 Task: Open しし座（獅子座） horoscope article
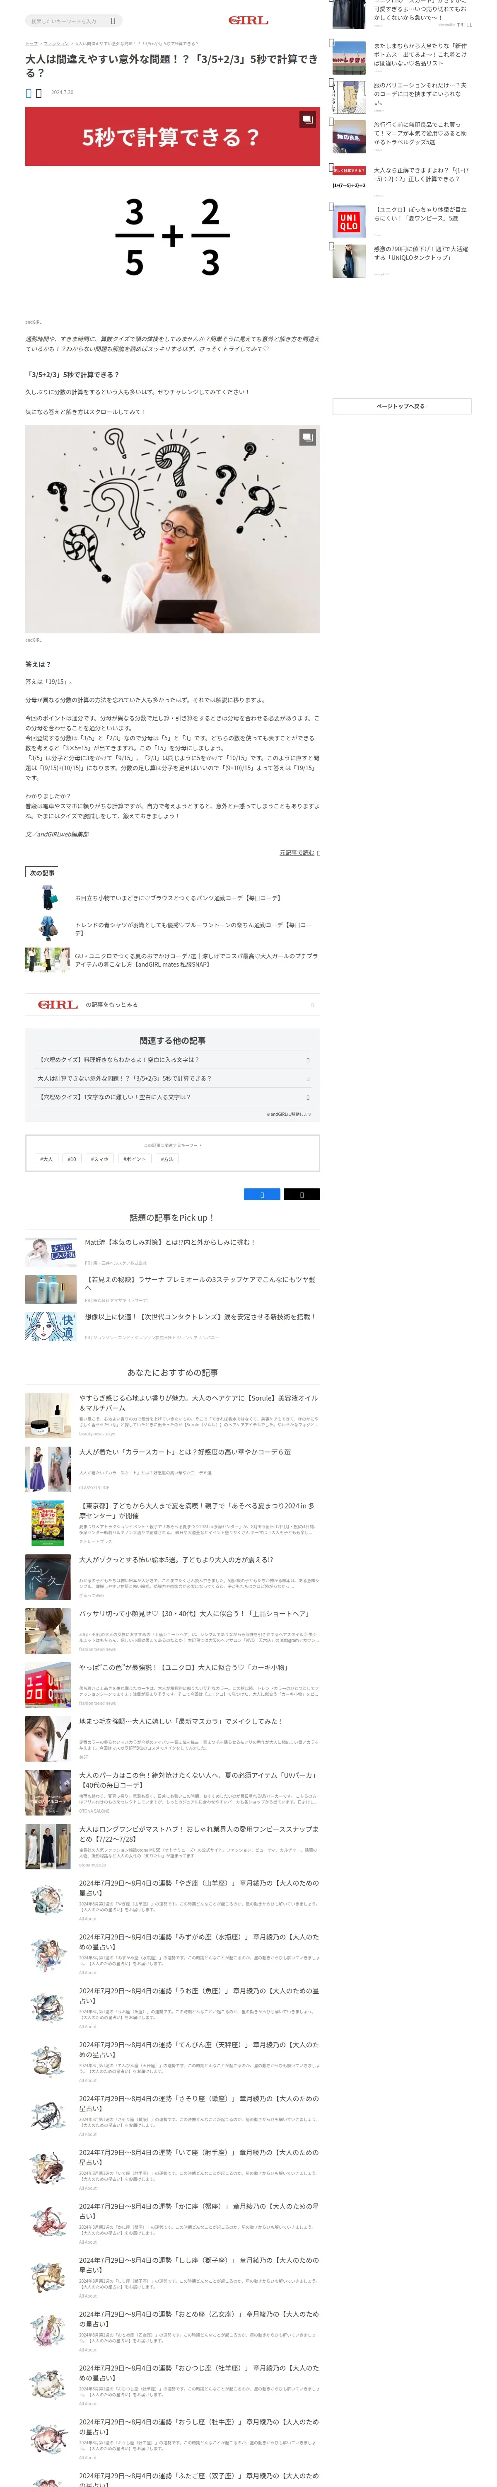click(x=198, y=2265)
